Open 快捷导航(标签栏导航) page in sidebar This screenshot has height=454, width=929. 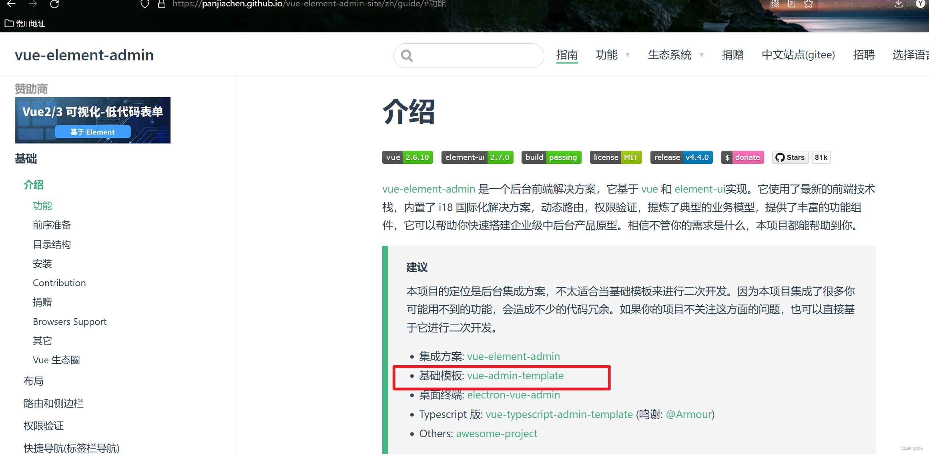(72, 448)
